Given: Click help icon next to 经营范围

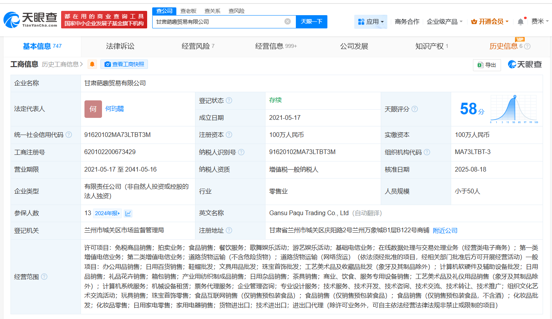Looking at the screenshot, I should [x=44, y=277].
